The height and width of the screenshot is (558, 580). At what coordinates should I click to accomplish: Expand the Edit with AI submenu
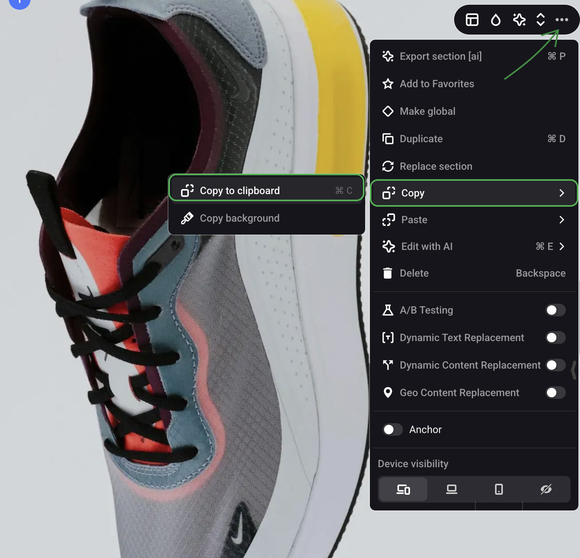pos(562,246)
